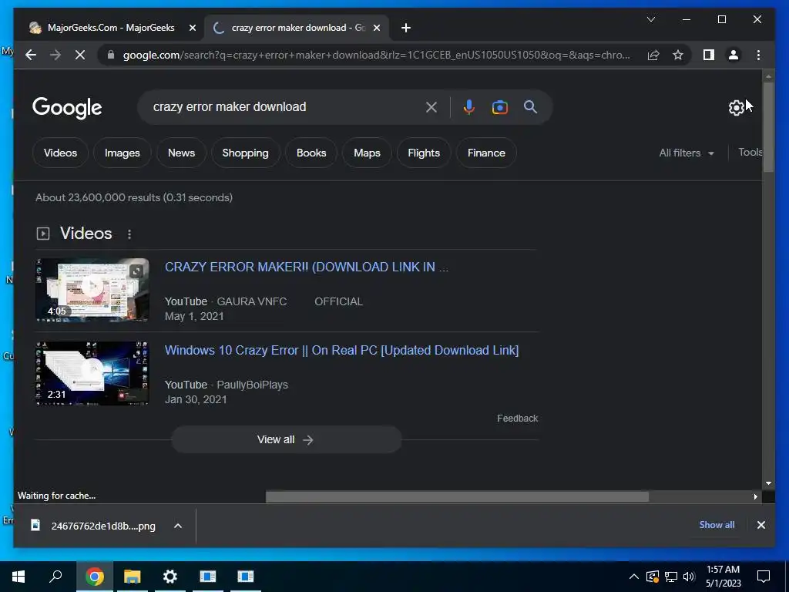The width and height of the screenshot is (789, 592).
Task: Filter results by Images
Action: (x=123, y=153)
